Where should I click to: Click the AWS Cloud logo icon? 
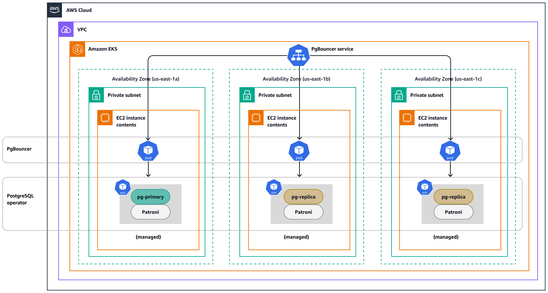[54, 10]
